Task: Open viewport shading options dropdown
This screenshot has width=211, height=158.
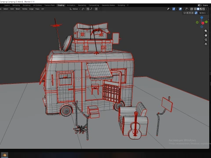Action: [x=207, y=9]
